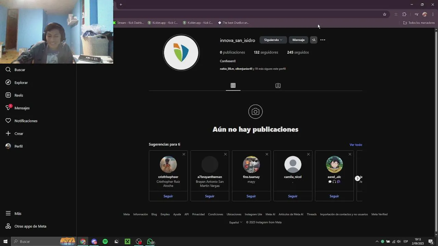Click the Windows Start button

pyautogui.click(x=5, y=242)
